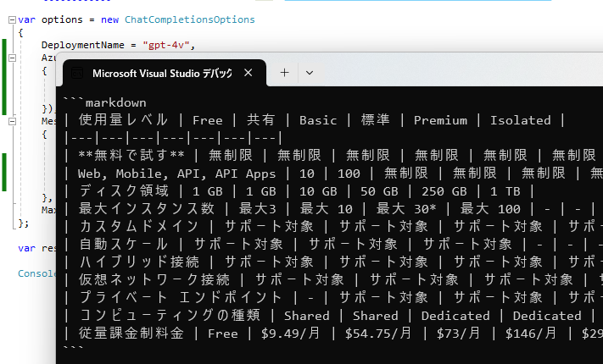
Task: Click the 'options' variable name
Action: 62,19
